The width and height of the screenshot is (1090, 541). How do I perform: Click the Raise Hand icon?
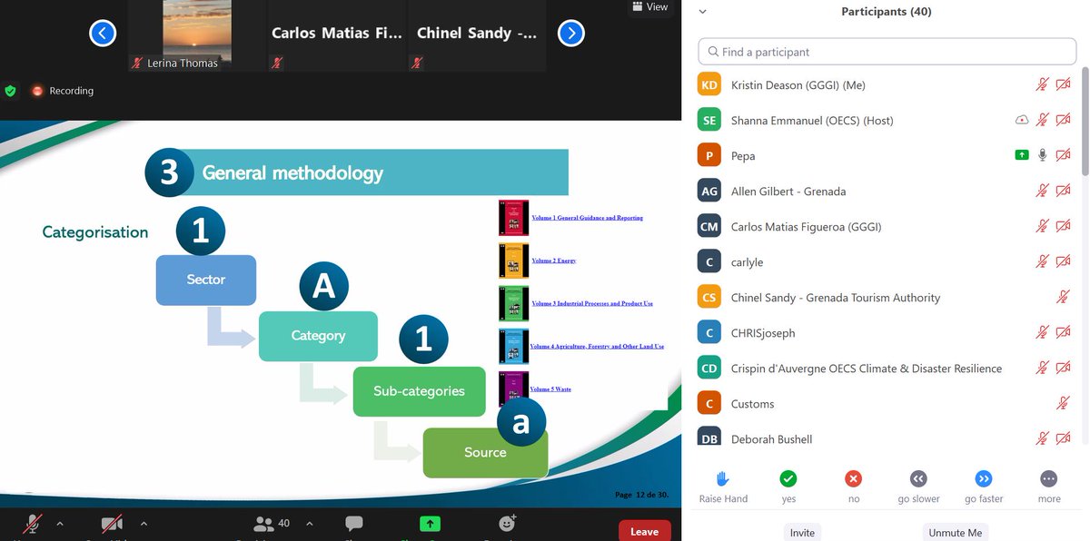[723, 479]
